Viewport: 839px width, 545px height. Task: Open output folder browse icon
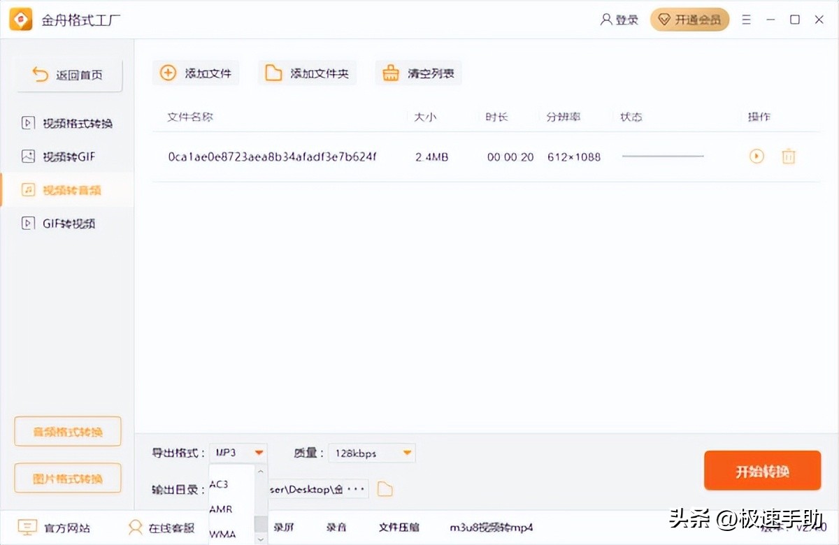point(385,489)
